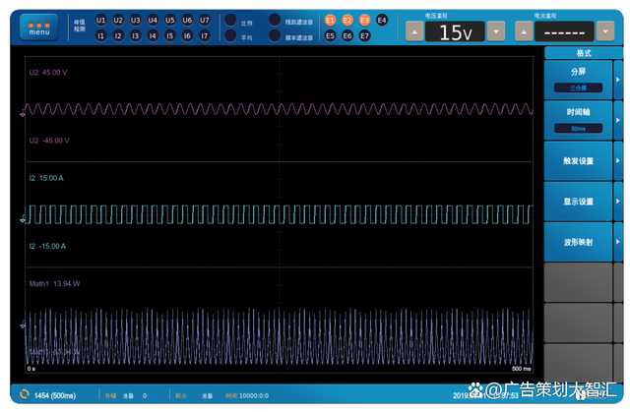
Task: Enable the 平均 (average) indicator toggle
Action: [230, 35]
